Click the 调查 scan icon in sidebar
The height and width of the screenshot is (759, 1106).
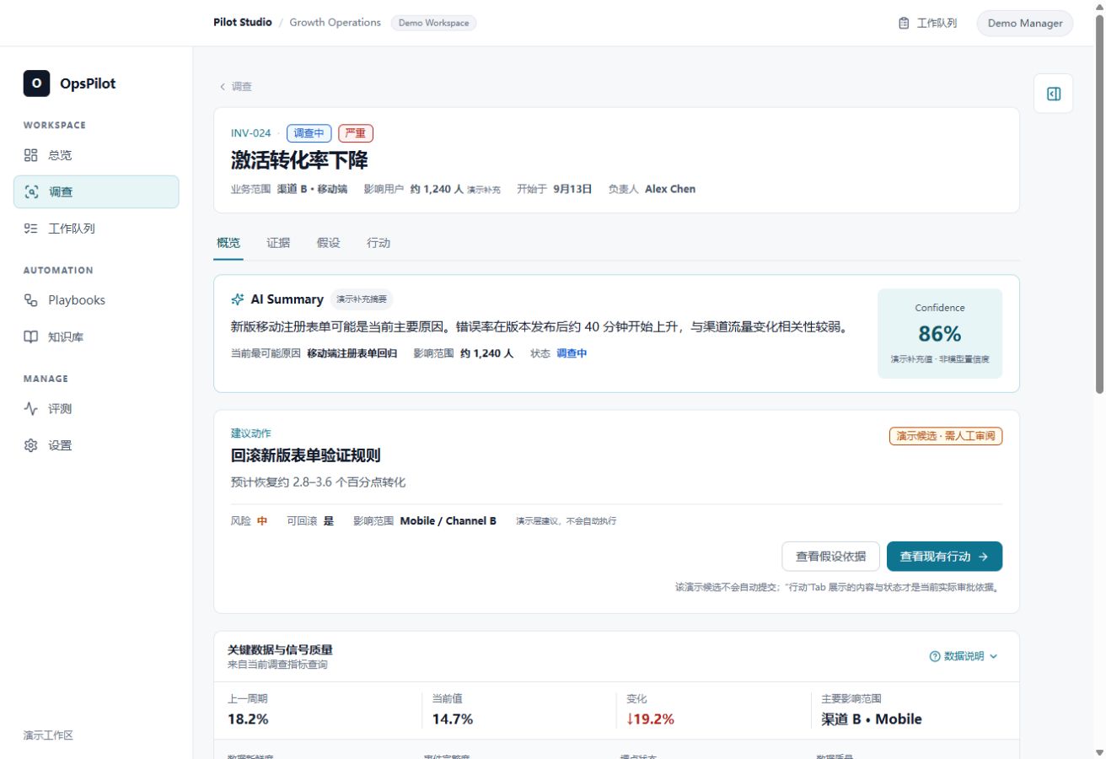click(x=31, y=191)
